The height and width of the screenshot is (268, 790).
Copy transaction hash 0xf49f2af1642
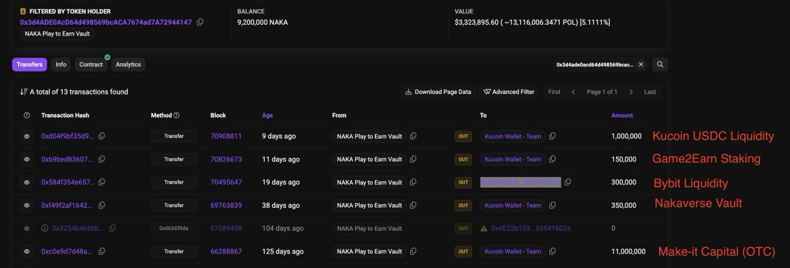102,205
